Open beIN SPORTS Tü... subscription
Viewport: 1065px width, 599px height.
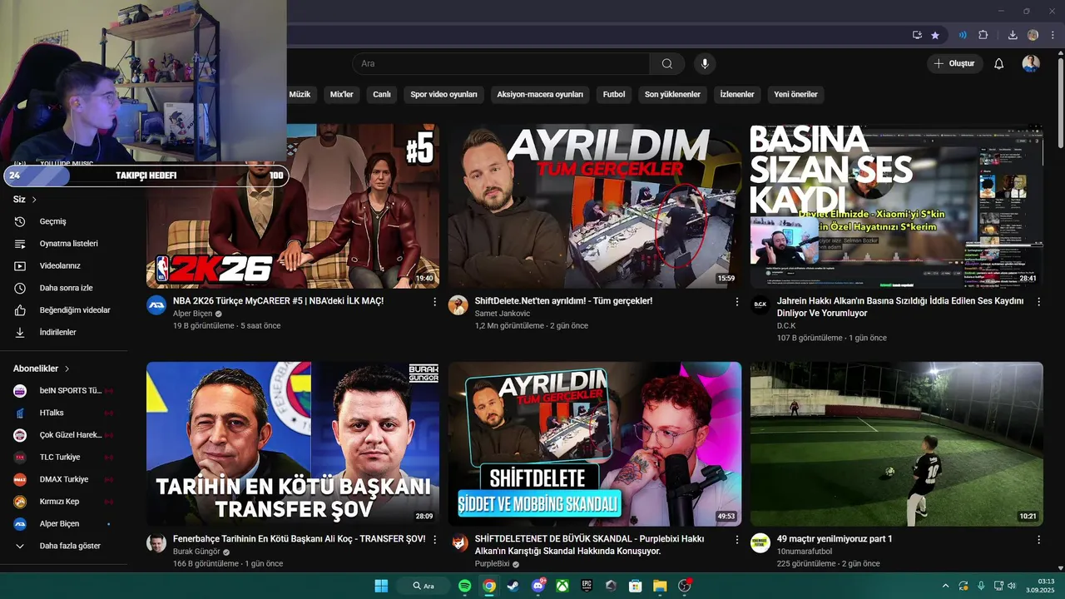65,391
